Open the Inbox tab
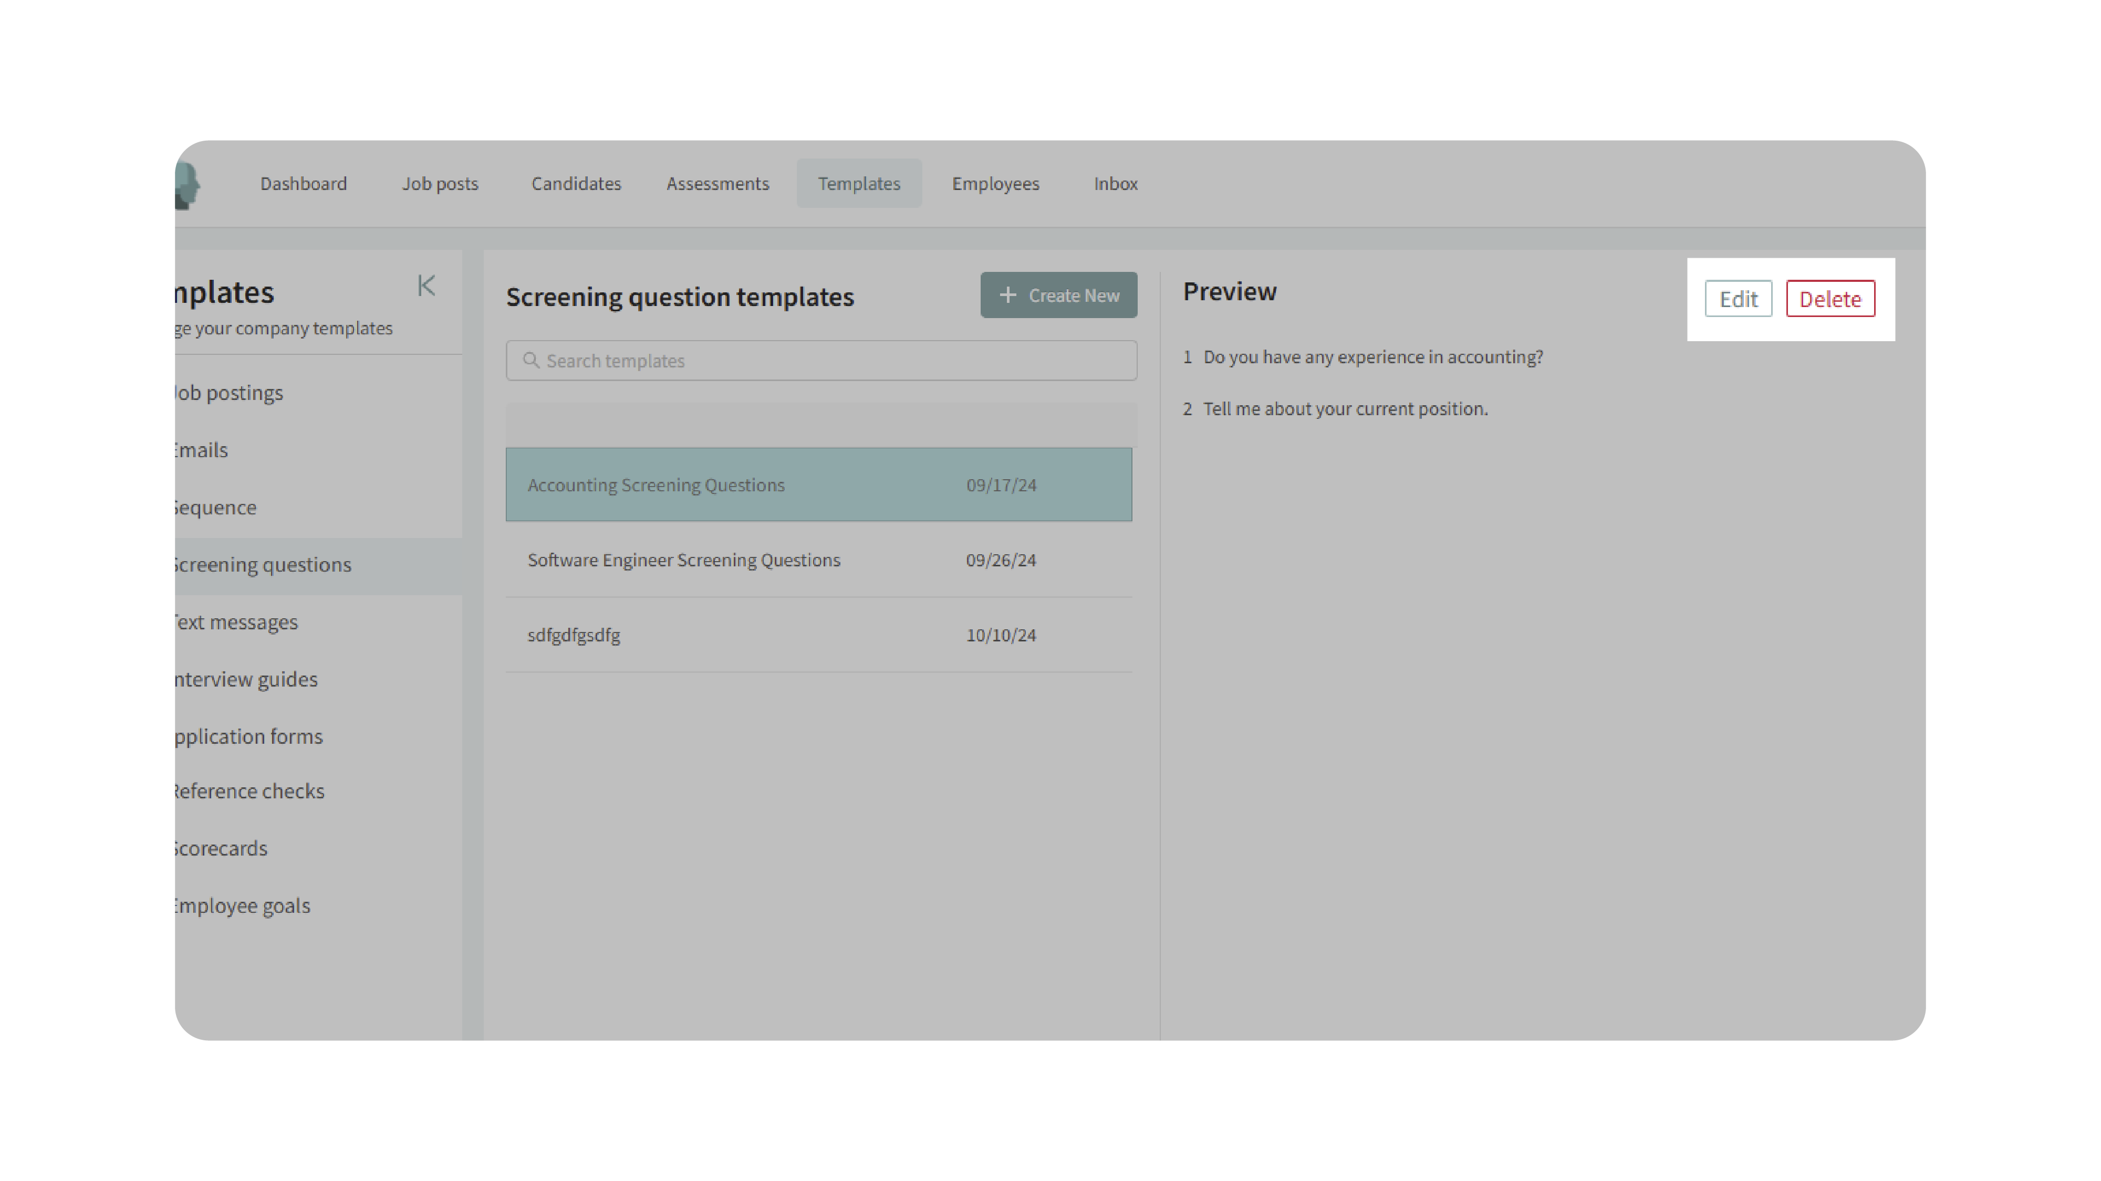Image resolution: width=2101 pixels, height=1181 pixels. (1115, 184)
